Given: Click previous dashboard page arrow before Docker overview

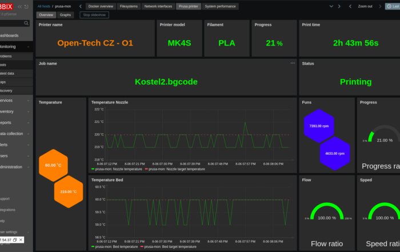Looking at the screenshot, I should click(81, 6).
